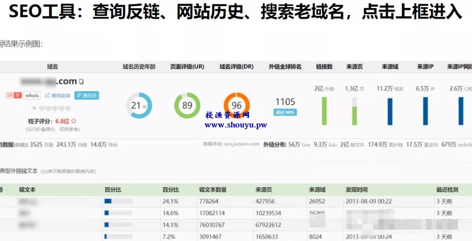
Task: Click the 14.6% percentage cell
Action: pos(170,213)
